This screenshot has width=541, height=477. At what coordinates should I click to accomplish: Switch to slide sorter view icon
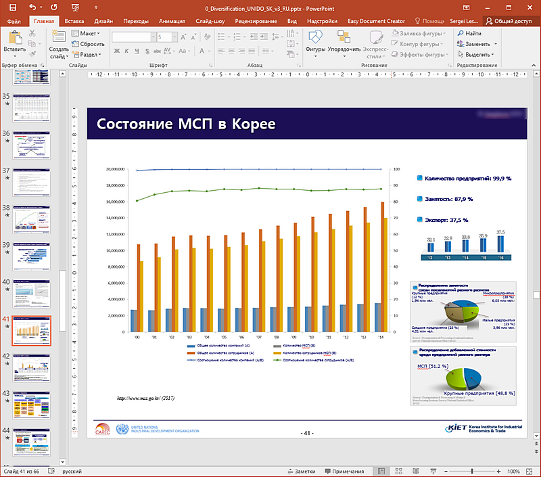(399, 471)
